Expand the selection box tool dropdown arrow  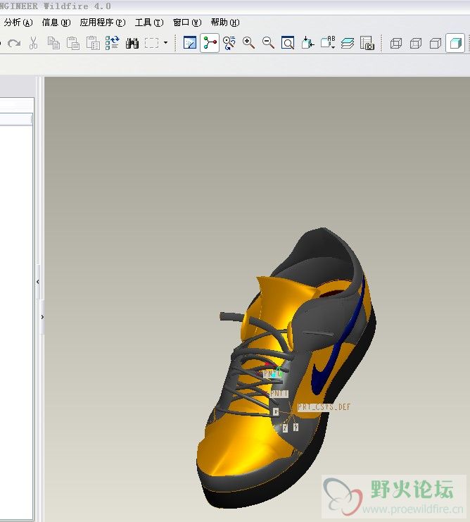pos(165,43)
